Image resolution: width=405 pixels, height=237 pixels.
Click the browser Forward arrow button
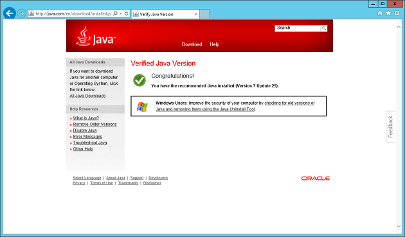tap(22, 13)
